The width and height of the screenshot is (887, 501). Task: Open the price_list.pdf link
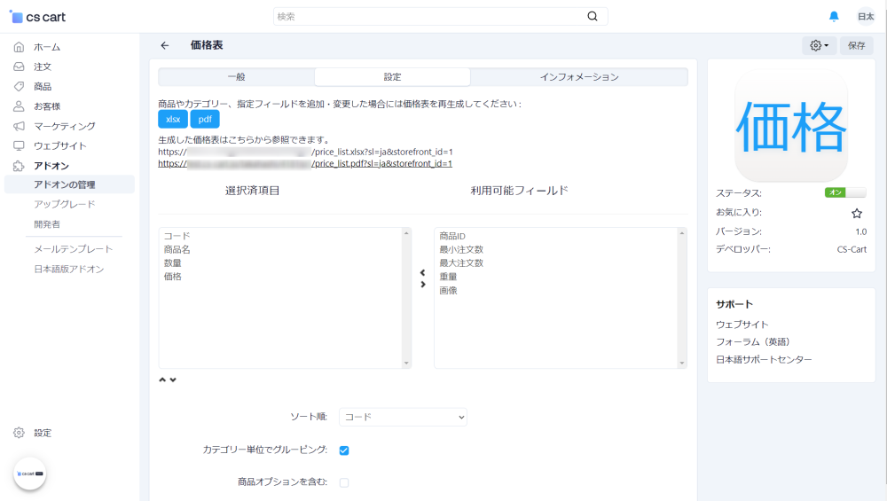(305, 163)
